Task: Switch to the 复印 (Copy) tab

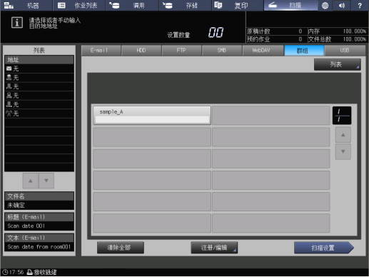Action: pos(238,5)
